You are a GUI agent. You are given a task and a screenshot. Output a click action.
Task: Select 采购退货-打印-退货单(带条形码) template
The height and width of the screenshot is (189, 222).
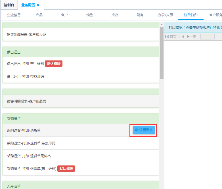(x=32, y=143)
